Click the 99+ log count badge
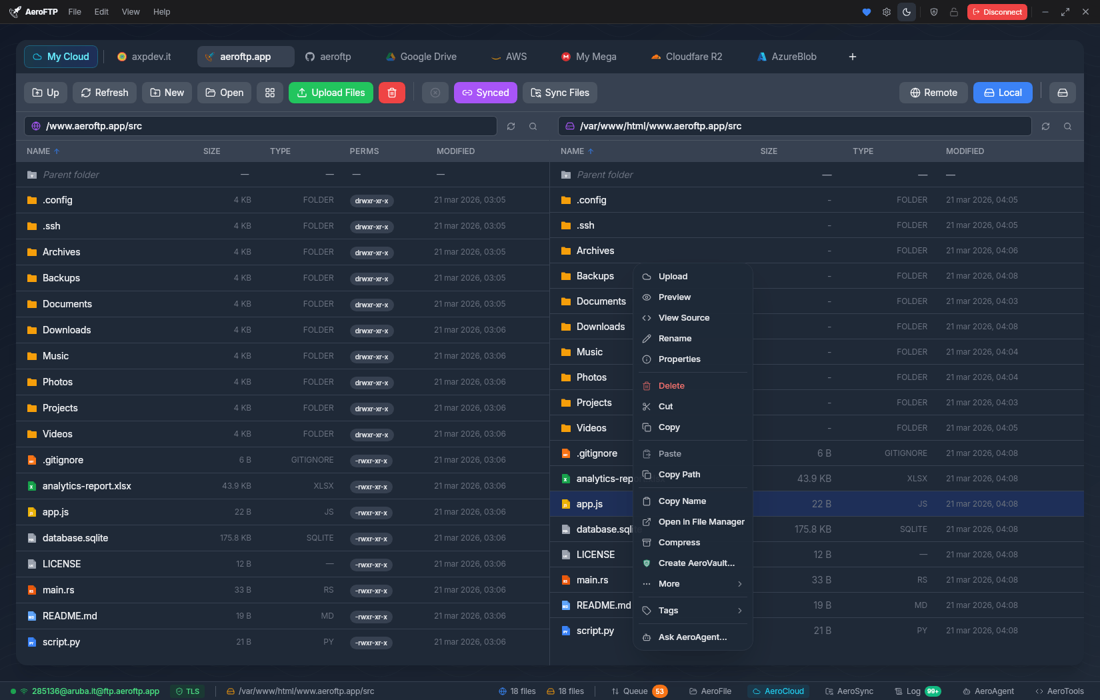The height and width of the screenshot is (700, 1100). click(x=933, y=691)
